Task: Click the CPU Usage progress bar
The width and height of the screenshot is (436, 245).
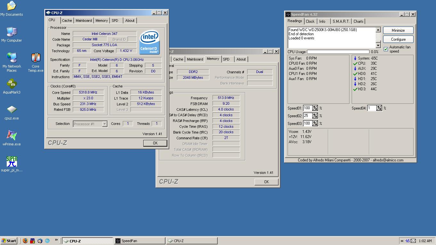Action: pos(338,52)
